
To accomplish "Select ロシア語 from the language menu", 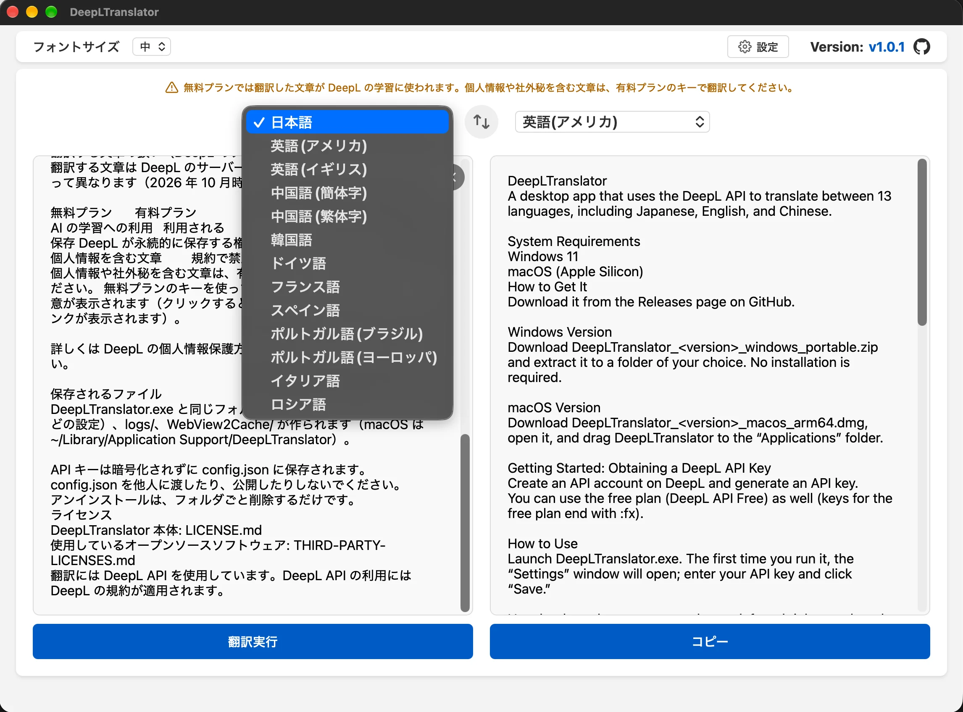I will (347, 404).
